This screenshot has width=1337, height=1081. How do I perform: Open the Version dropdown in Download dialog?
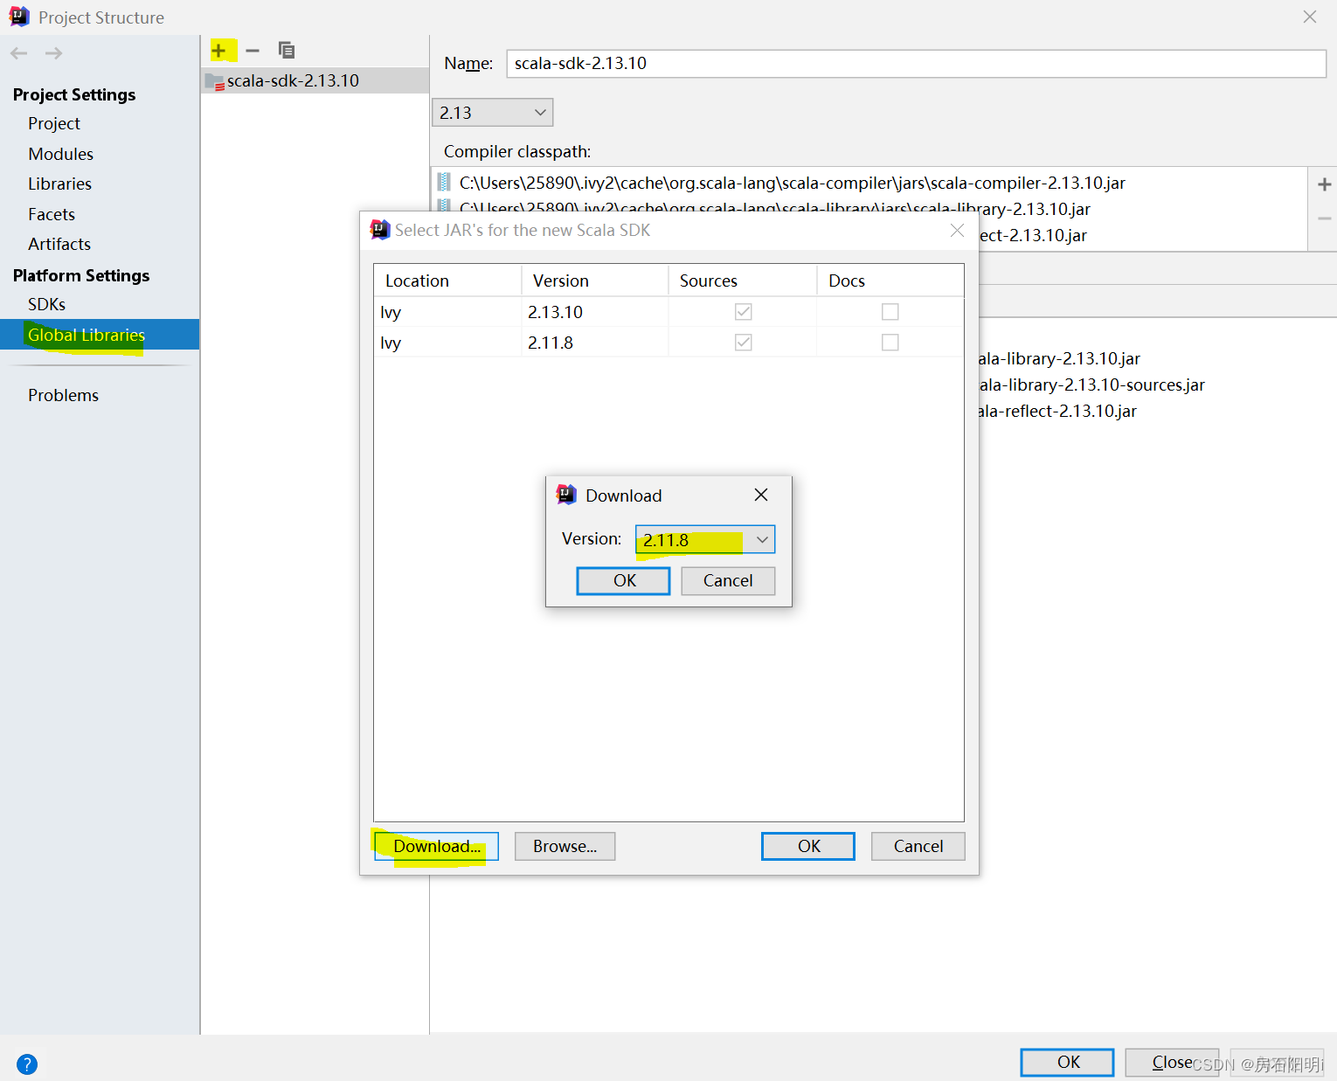click(x=704, y=540)
